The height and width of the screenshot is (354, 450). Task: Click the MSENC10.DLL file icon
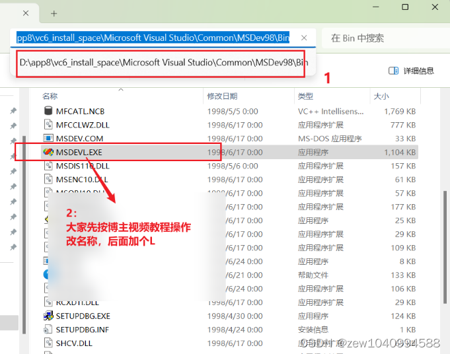48,179
